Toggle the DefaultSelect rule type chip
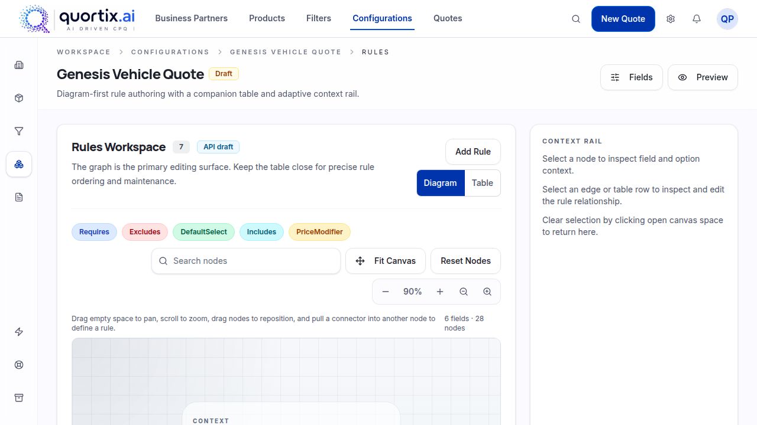757x425 pixels. [203, 232]
